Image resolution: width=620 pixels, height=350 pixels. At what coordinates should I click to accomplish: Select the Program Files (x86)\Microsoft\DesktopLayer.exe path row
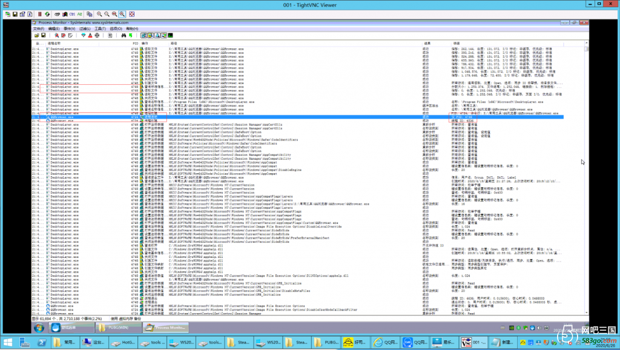tap(298, 102)
